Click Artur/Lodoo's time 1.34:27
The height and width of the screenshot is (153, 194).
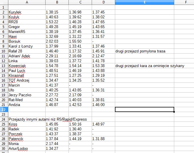[57, 148]
